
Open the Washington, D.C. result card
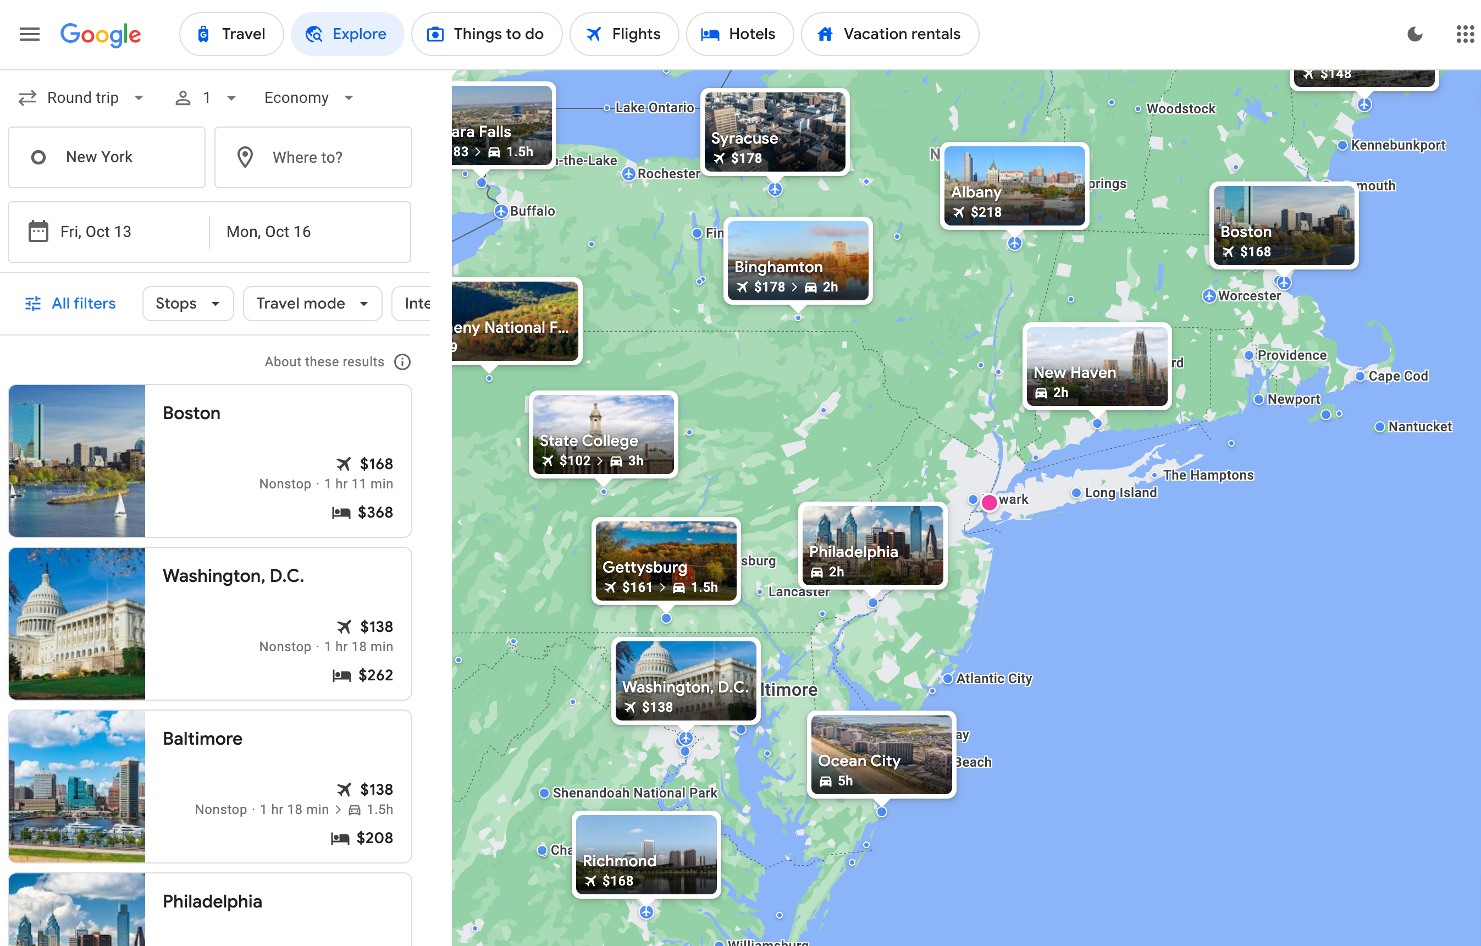(x=210, y=624)
